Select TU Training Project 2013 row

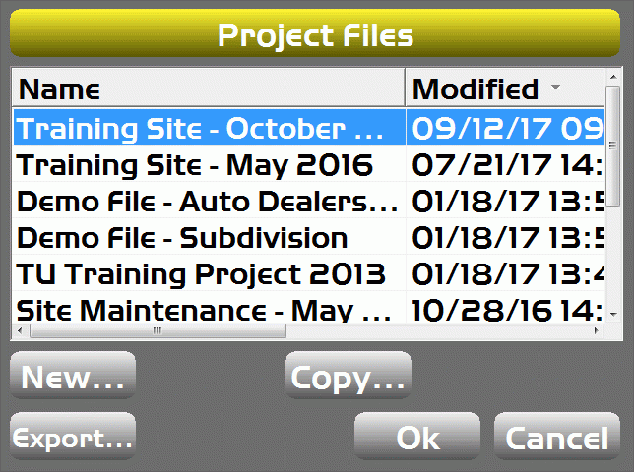pyautogui.click(x=308, y=273)
